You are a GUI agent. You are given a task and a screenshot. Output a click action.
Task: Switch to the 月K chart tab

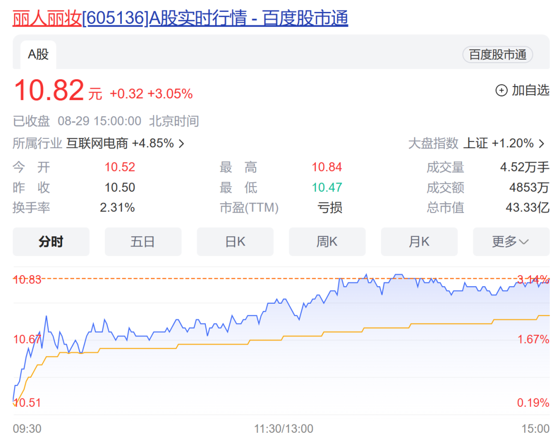pos(419,242)
